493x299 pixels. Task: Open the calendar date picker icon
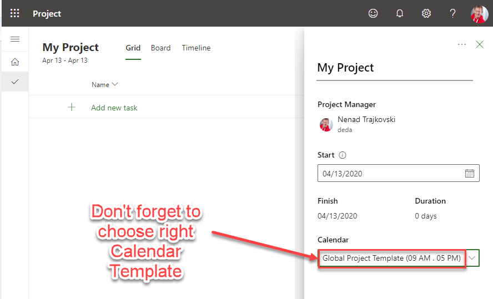point(470,174)
